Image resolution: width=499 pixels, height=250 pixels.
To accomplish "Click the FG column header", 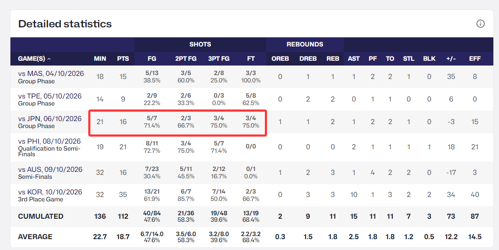I will pos(152,59).
